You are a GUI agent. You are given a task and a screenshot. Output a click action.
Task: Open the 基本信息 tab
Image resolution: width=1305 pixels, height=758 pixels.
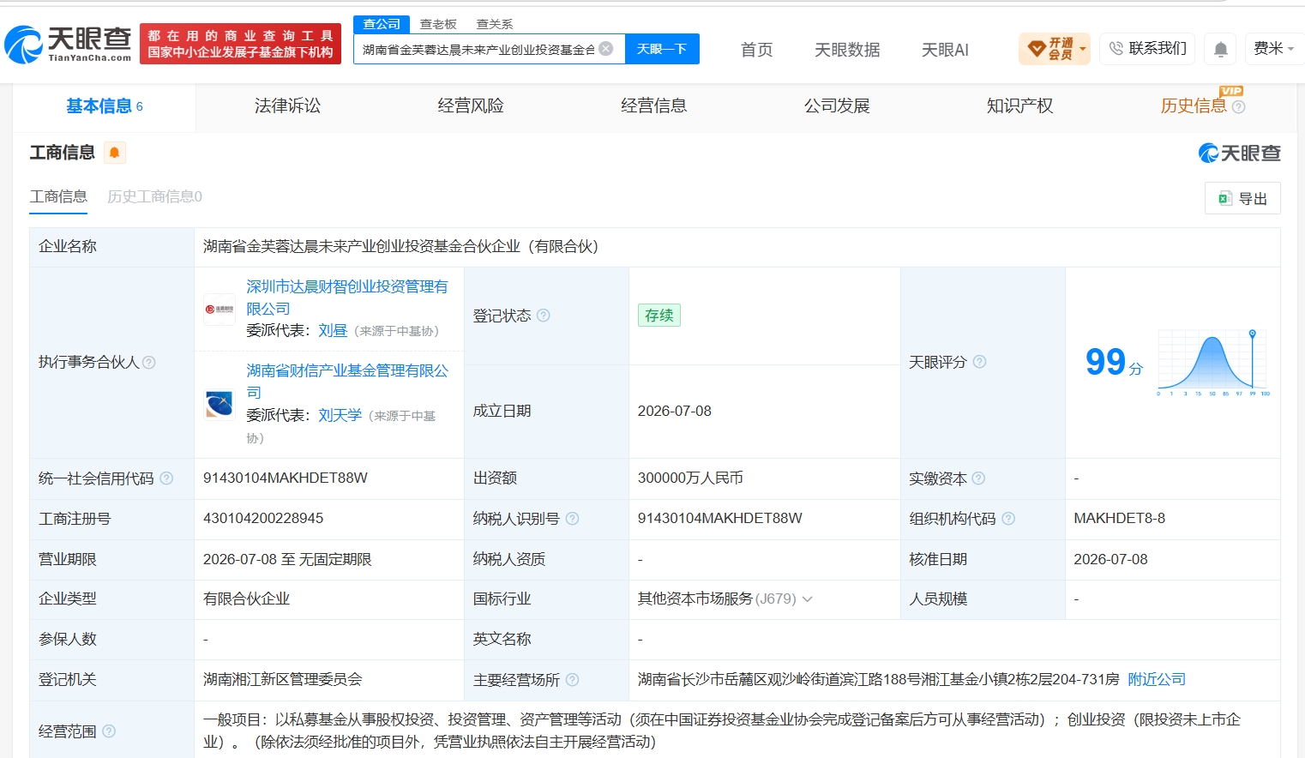105,106
